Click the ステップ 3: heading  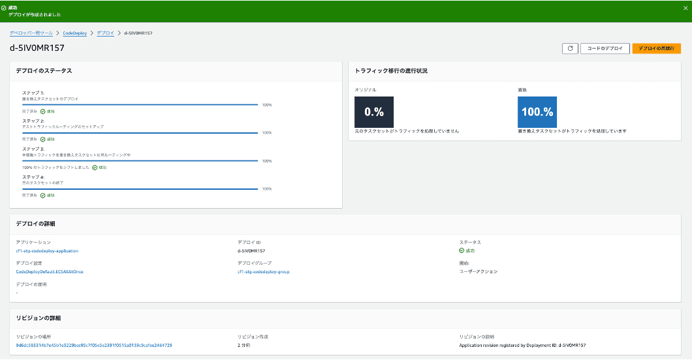(x=33, y=149)
